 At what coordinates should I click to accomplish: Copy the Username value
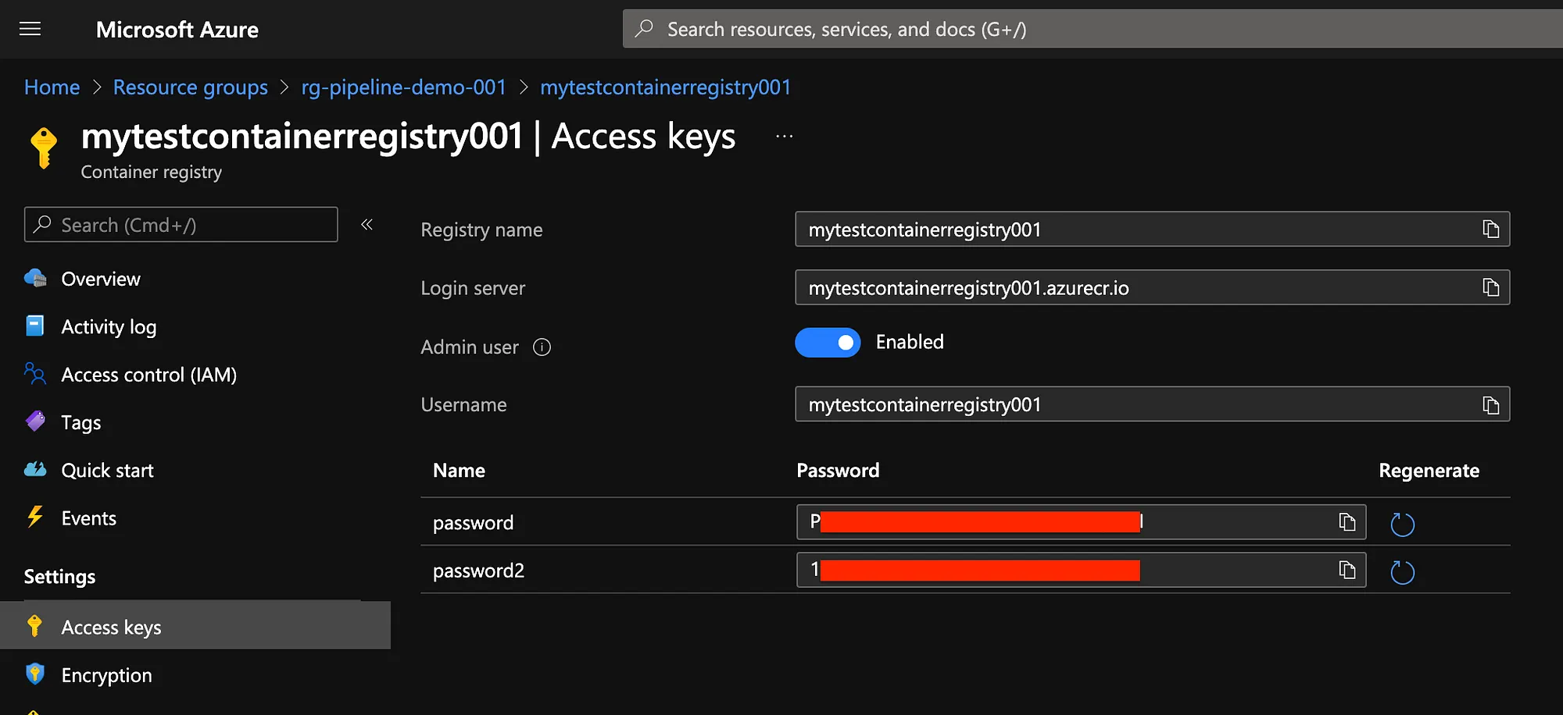(x=1490, y=404)
